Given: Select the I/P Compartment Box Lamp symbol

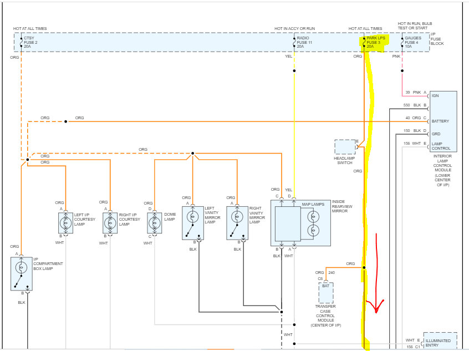Looking at the screenshot, I should (22, 274).
